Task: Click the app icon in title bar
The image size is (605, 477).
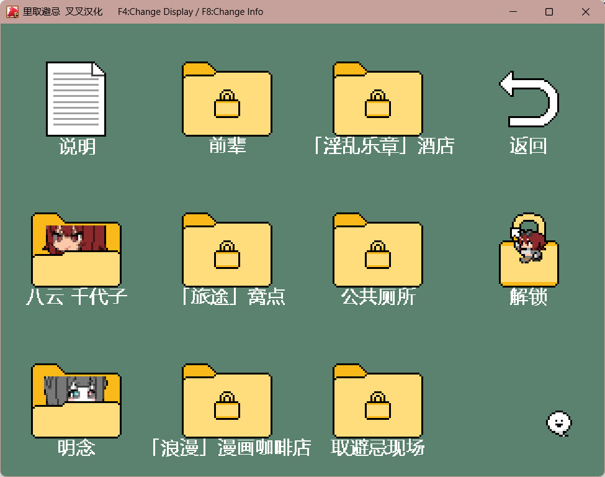Action: tap(12, 12)
